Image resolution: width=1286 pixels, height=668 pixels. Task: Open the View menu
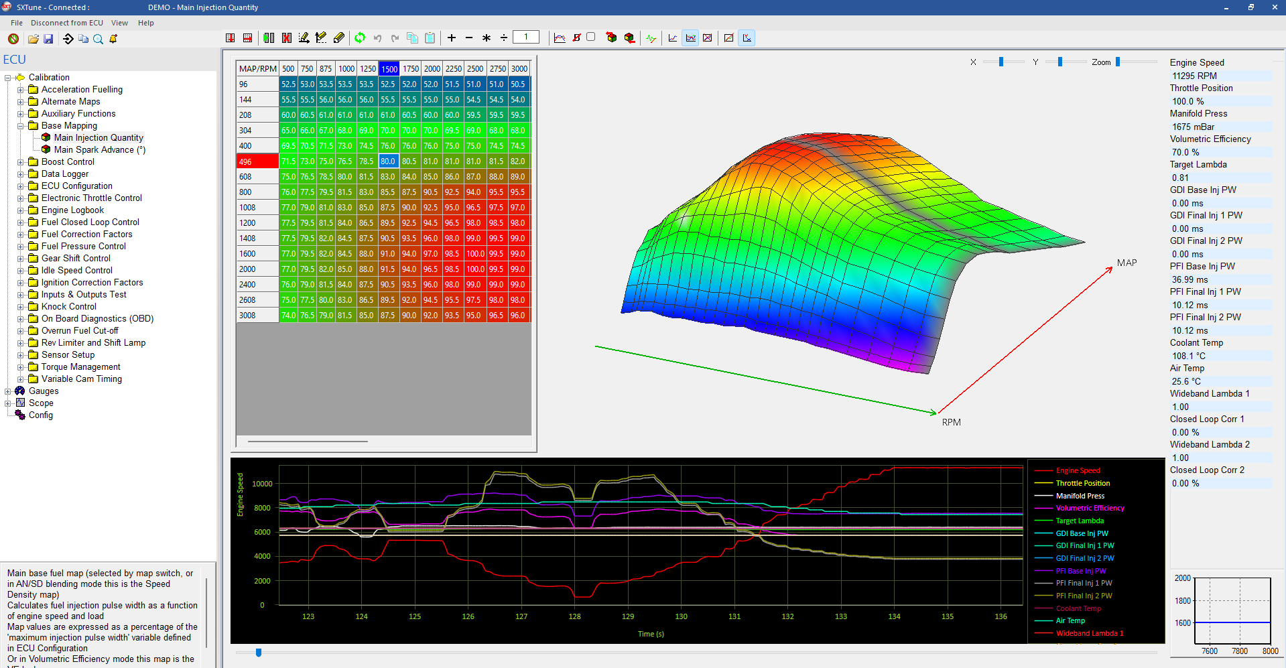tap(119, 23)
